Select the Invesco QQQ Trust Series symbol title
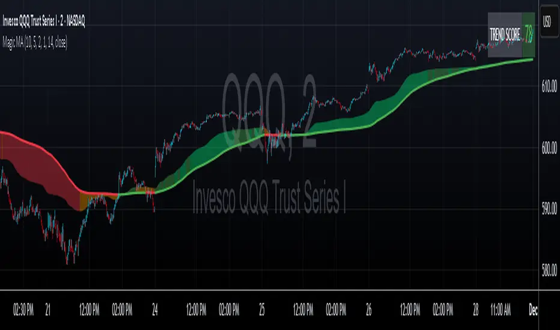 [44, 22]
